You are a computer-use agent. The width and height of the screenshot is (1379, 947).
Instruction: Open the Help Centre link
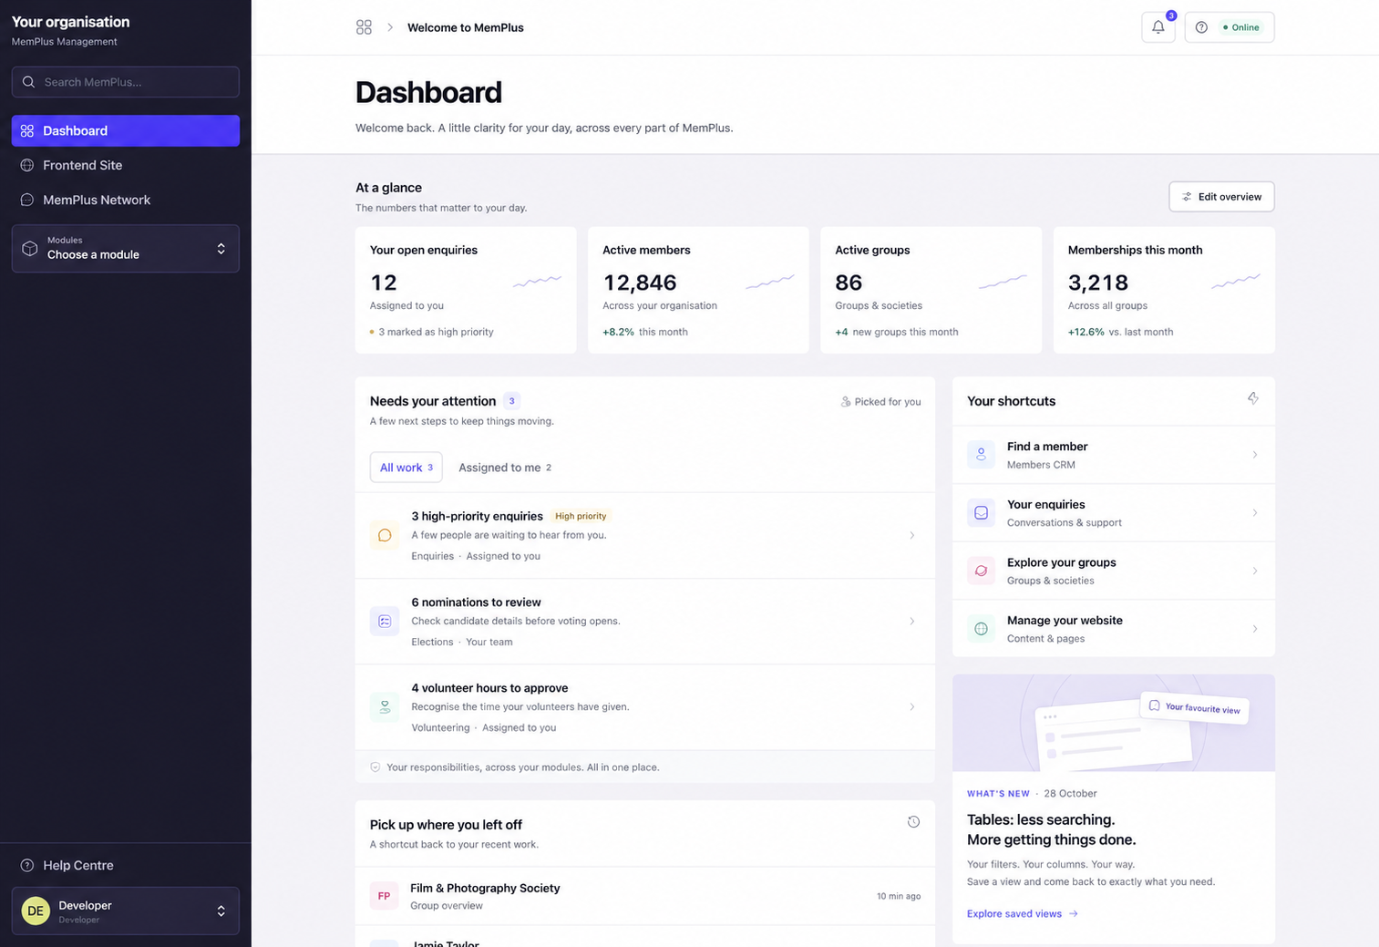pyautogui.click(x=126, y=865)
